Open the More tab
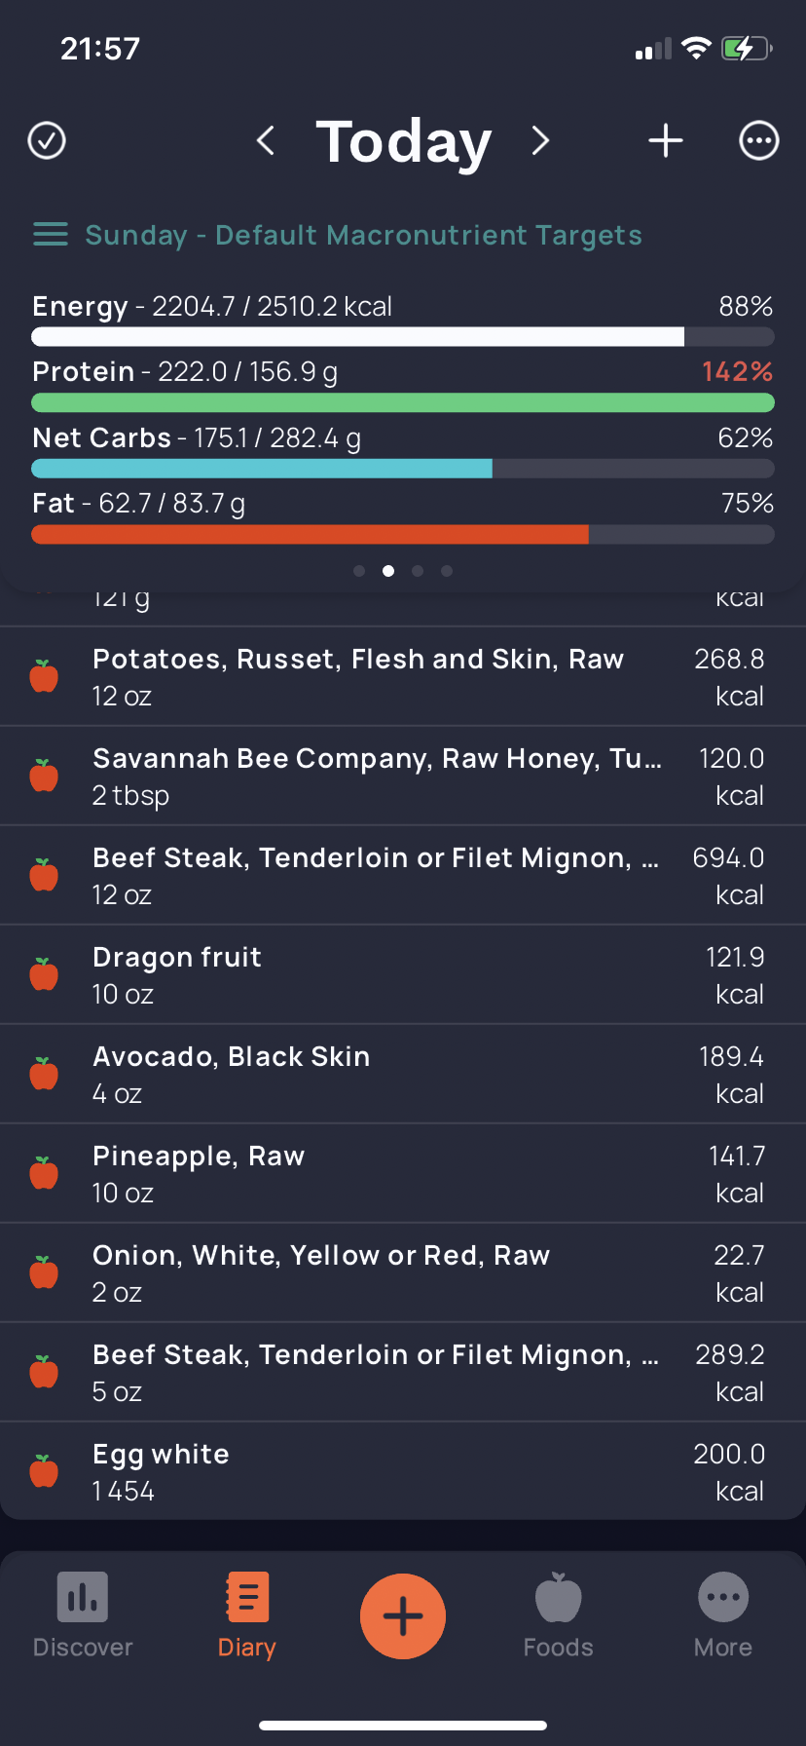806x1746 pixels. pos(723,1615)
